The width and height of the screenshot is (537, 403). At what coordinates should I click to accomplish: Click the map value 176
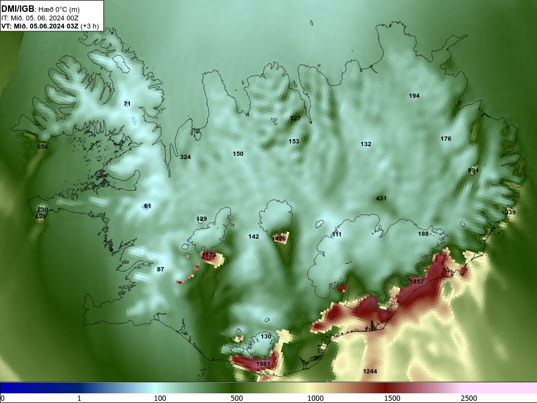[446, 139]
